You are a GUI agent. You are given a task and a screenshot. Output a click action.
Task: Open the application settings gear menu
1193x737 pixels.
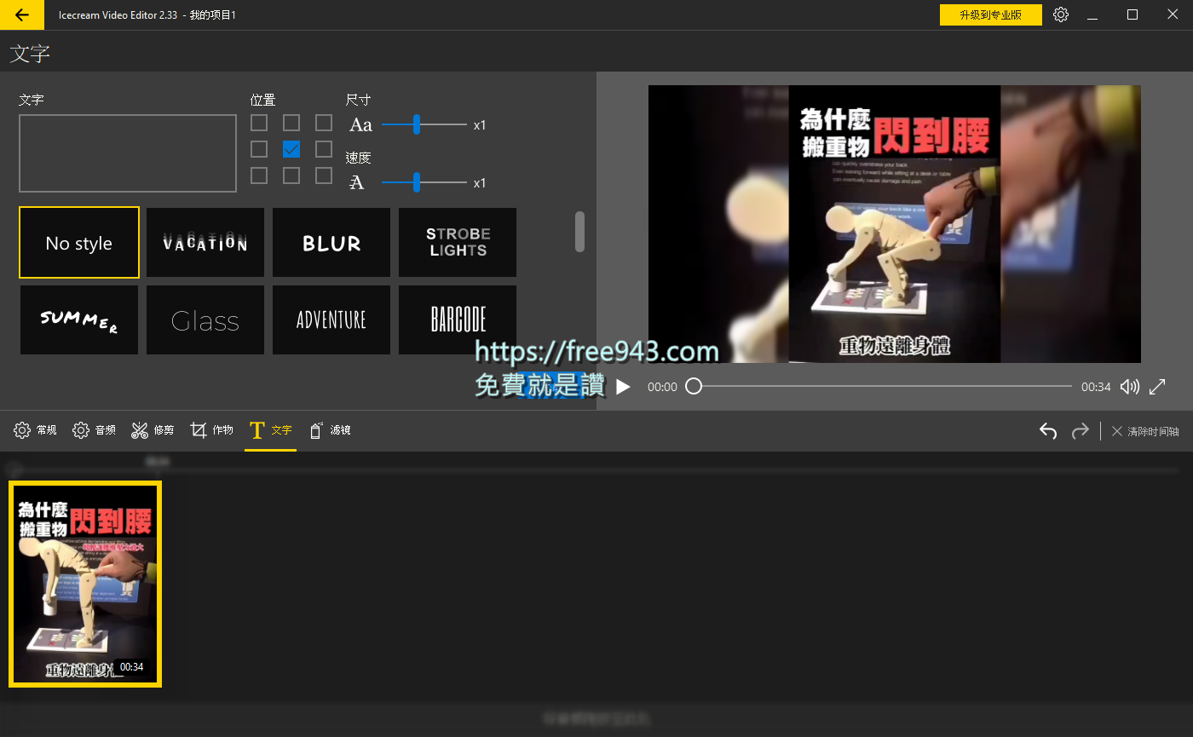(x=1060, y=14)
